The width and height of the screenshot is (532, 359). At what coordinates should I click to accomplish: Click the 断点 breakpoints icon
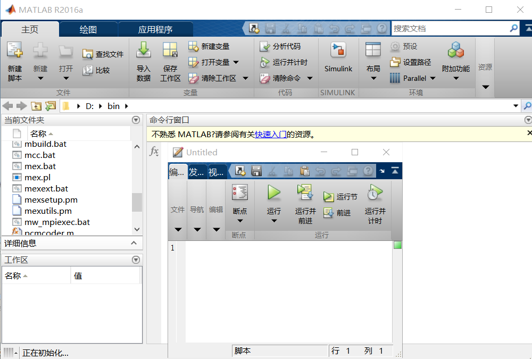click(x=240, y=193)
